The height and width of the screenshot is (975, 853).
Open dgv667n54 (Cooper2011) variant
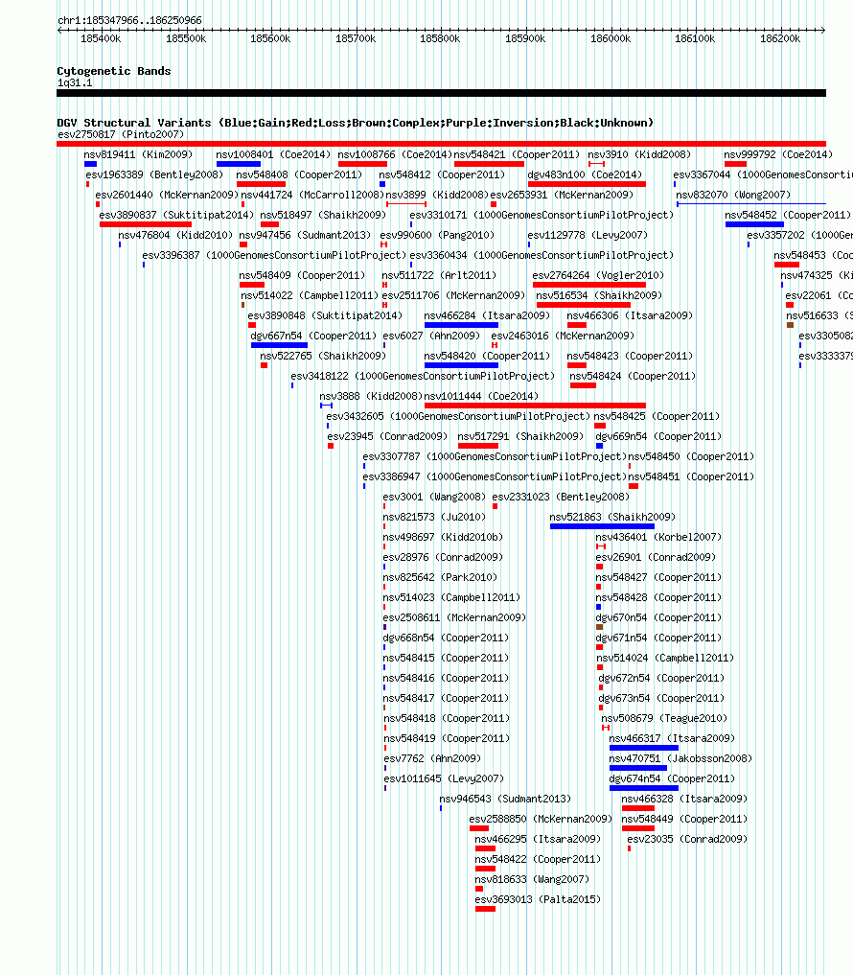[314, 336]
